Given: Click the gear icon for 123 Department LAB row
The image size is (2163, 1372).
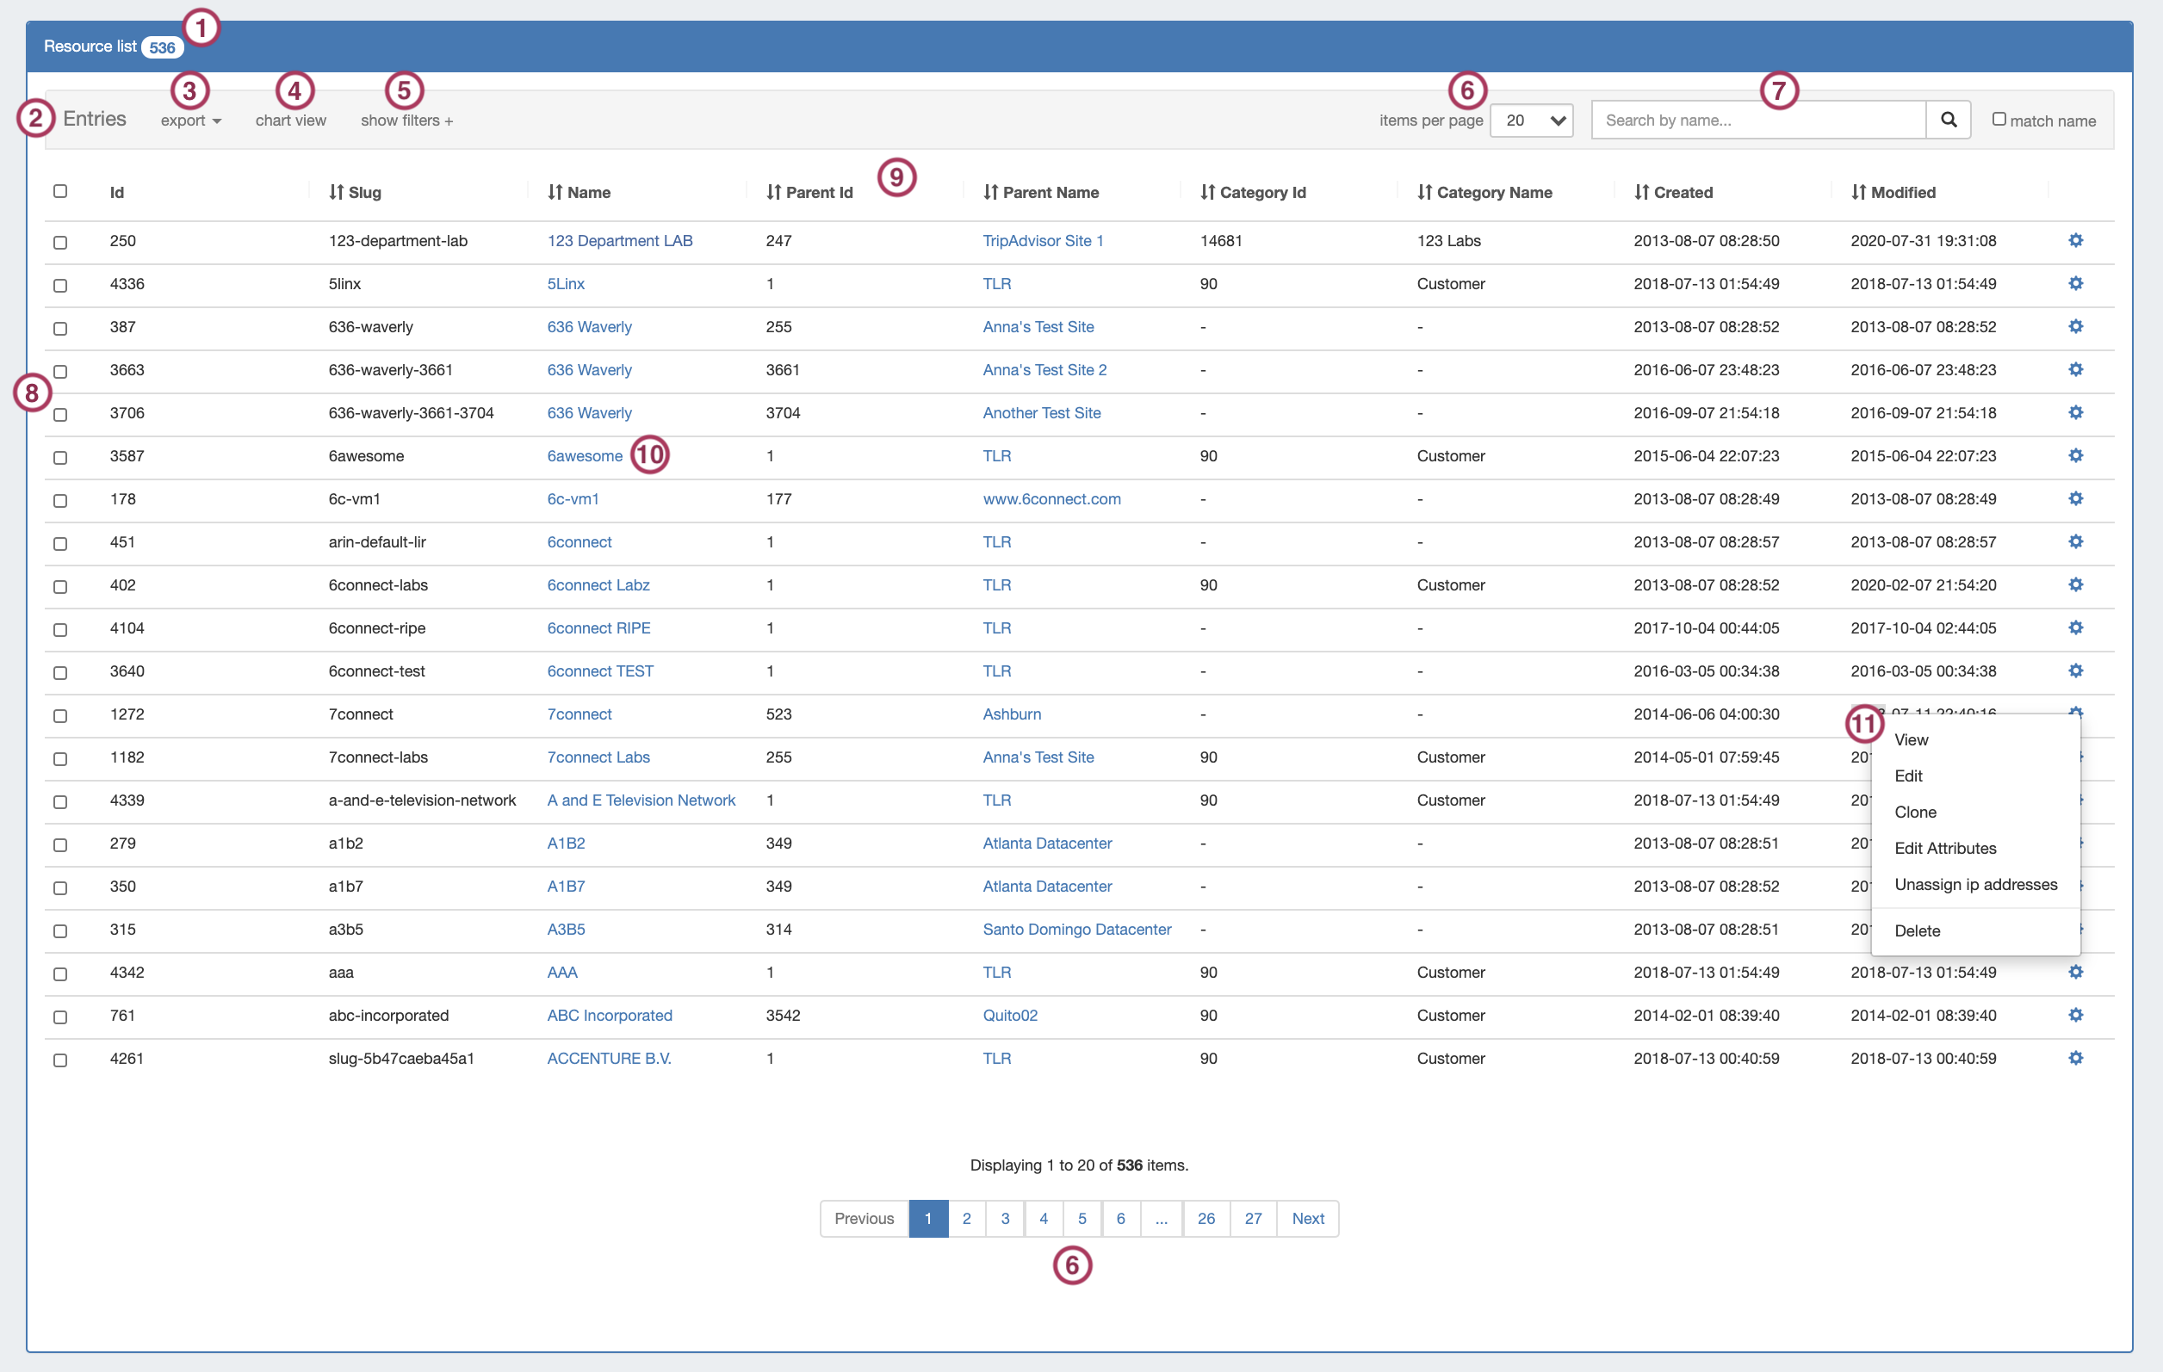Looking at the screenshot, I should pyautogui.click(x=2075, y=241).
